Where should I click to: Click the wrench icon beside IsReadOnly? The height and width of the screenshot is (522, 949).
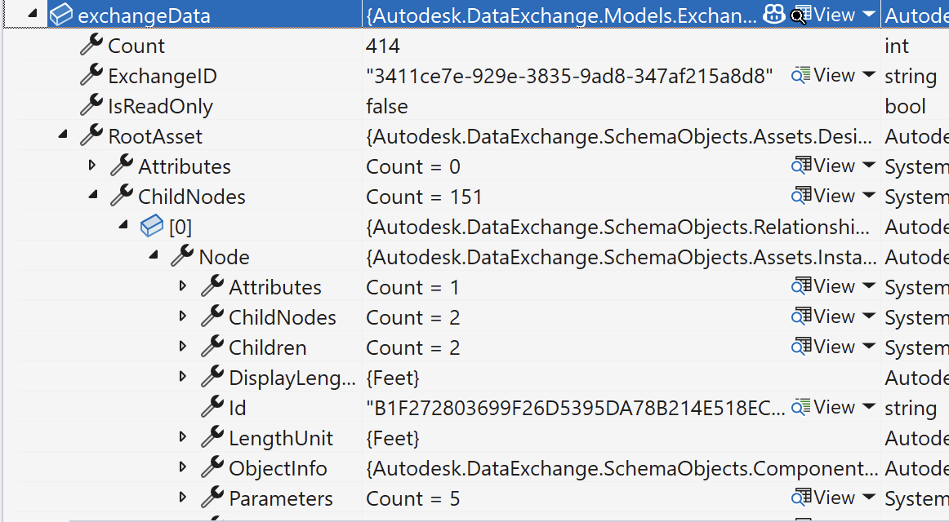click(x=91, y=104)
